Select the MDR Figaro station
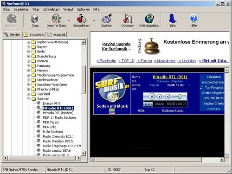232x174 pixels. 51,122
